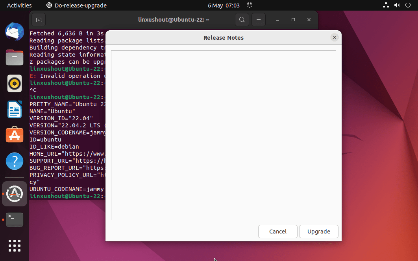This screenshot has height=261, width=418.
Task: Click the Release Notes dialog title
Action: tap(224, 38)
